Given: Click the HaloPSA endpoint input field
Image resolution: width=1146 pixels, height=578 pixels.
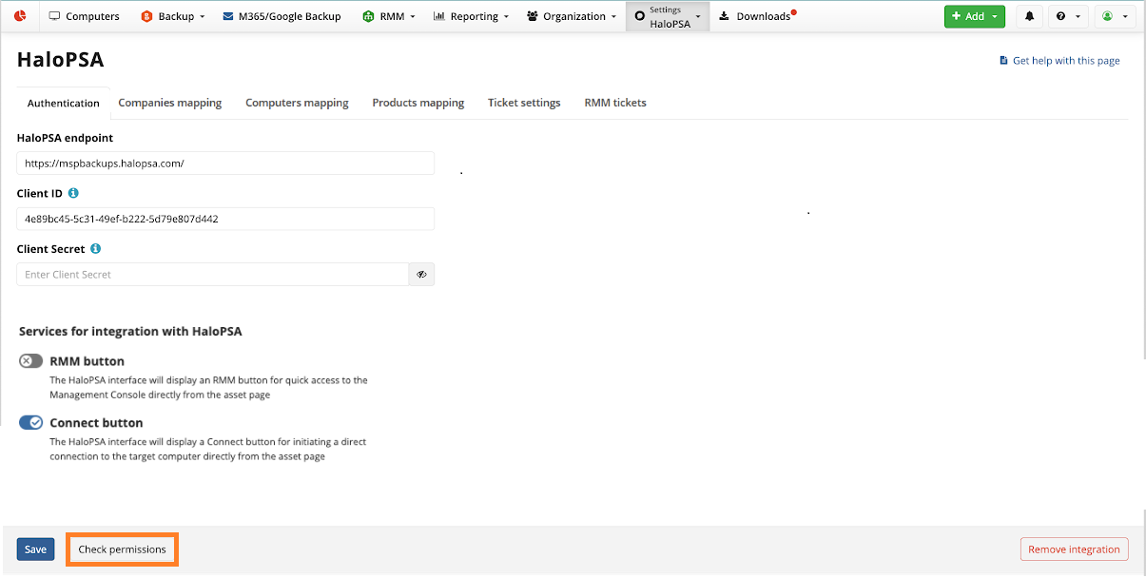Looking at the screenshot, I should [x=225, y=164].
